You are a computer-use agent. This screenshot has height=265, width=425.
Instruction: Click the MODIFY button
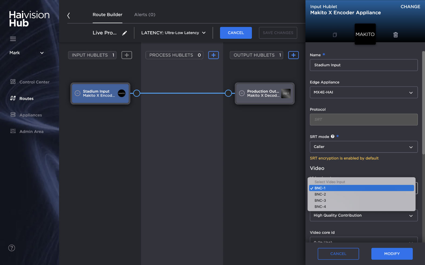pyautogui.click(x=392, y=254)
